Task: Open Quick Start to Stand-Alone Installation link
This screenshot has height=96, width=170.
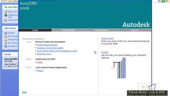Action: 57,51
